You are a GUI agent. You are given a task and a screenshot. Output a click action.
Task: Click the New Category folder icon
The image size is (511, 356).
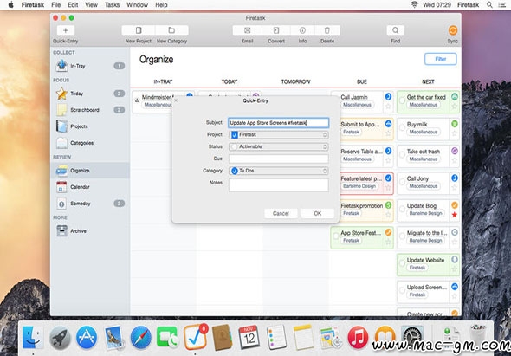(171, 30)
